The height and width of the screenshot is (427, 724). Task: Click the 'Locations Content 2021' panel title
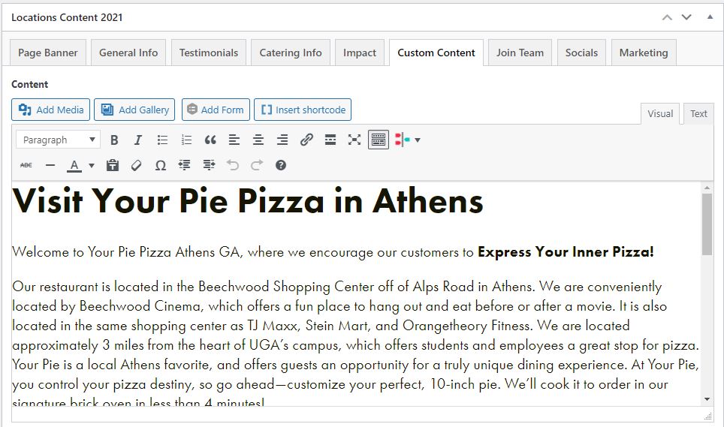click(67, 17)
